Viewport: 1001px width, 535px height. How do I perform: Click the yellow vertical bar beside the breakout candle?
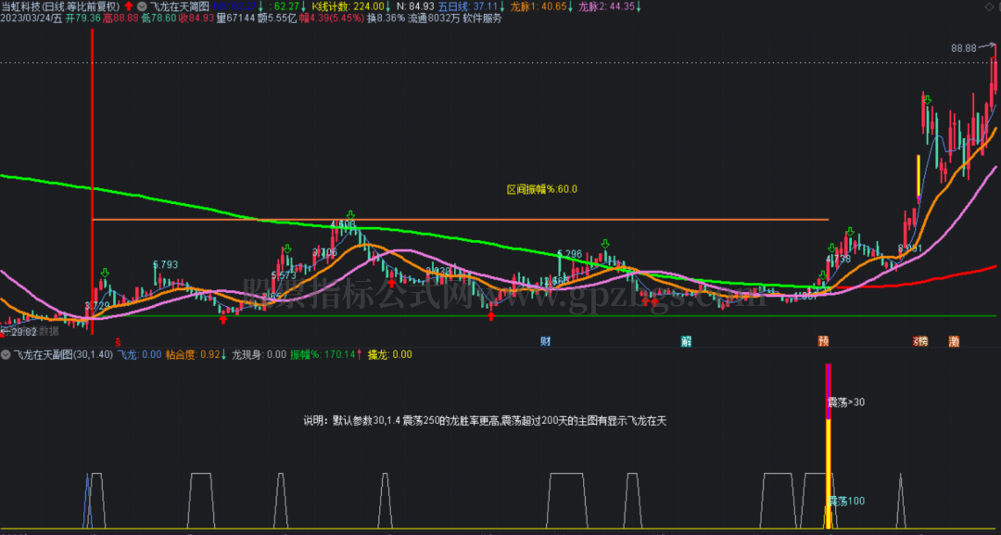[918, 175]
